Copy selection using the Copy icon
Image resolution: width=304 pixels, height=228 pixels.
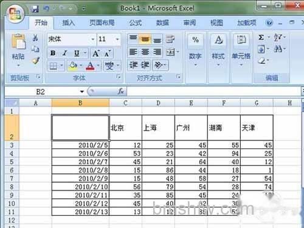(x=35, y=49)
